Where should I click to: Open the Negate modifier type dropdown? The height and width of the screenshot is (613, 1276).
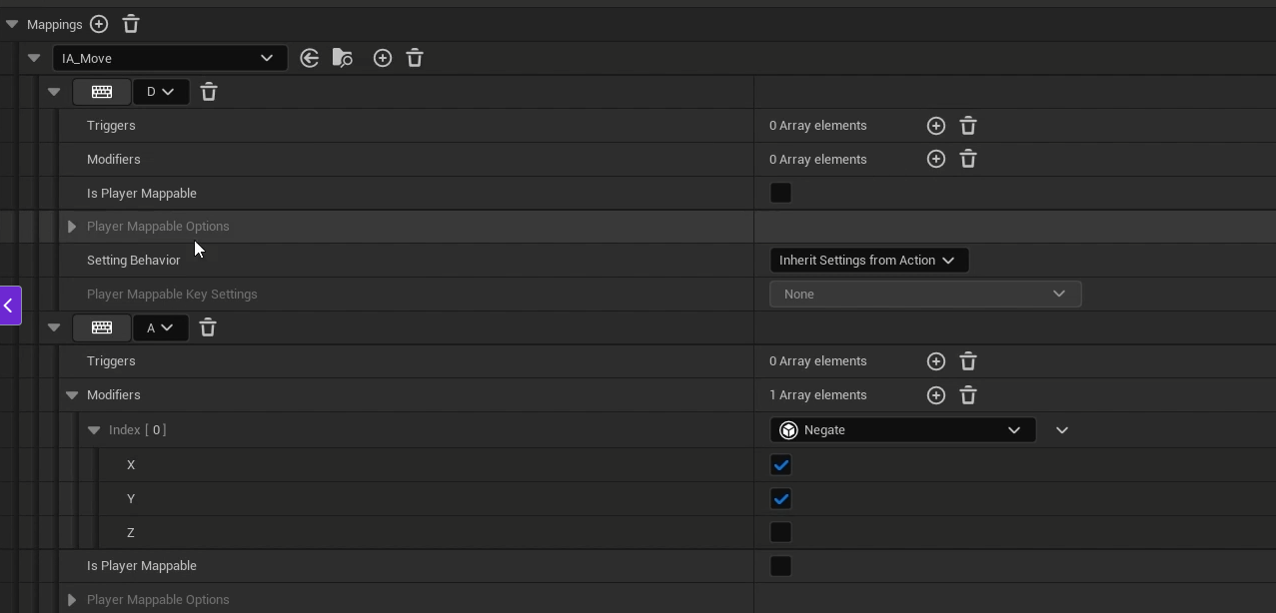903,430
